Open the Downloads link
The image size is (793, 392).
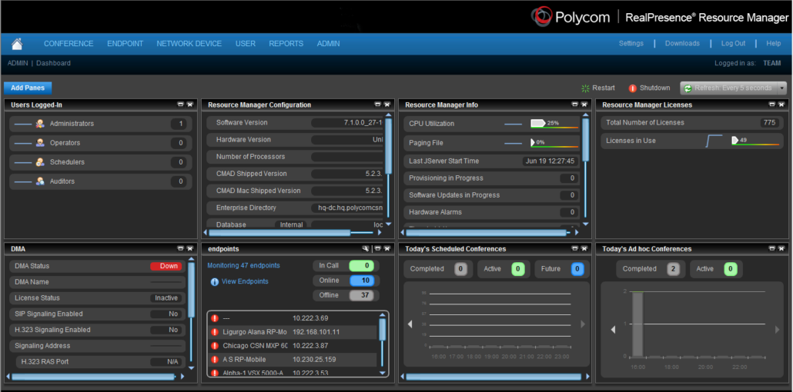[x=682, y=44]
